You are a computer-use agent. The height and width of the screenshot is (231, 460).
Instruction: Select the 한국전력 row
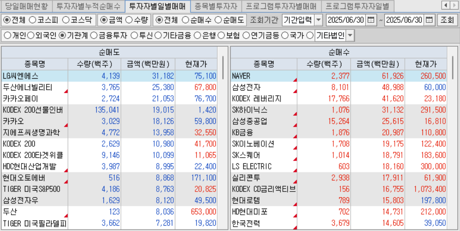pos(339,224)
